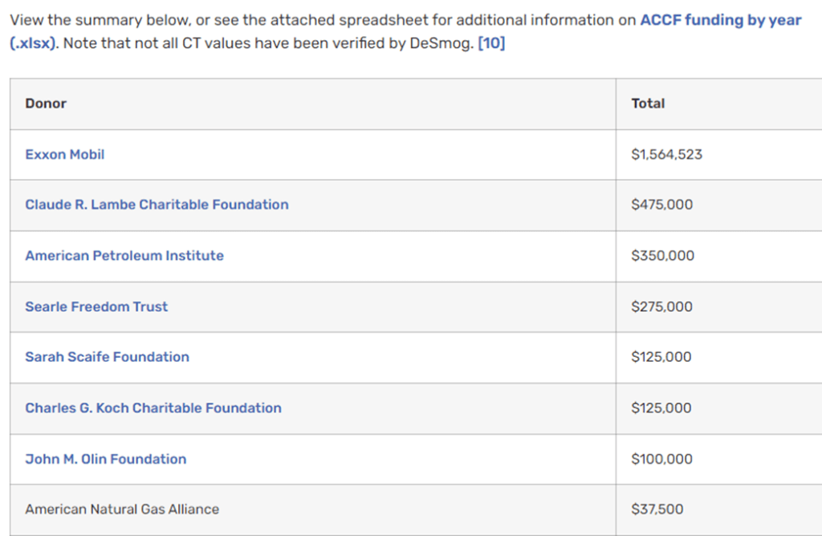Follow the American Petroleum Institute link
The height and width of the screenshot is (536, 822).
pos(124,255)
